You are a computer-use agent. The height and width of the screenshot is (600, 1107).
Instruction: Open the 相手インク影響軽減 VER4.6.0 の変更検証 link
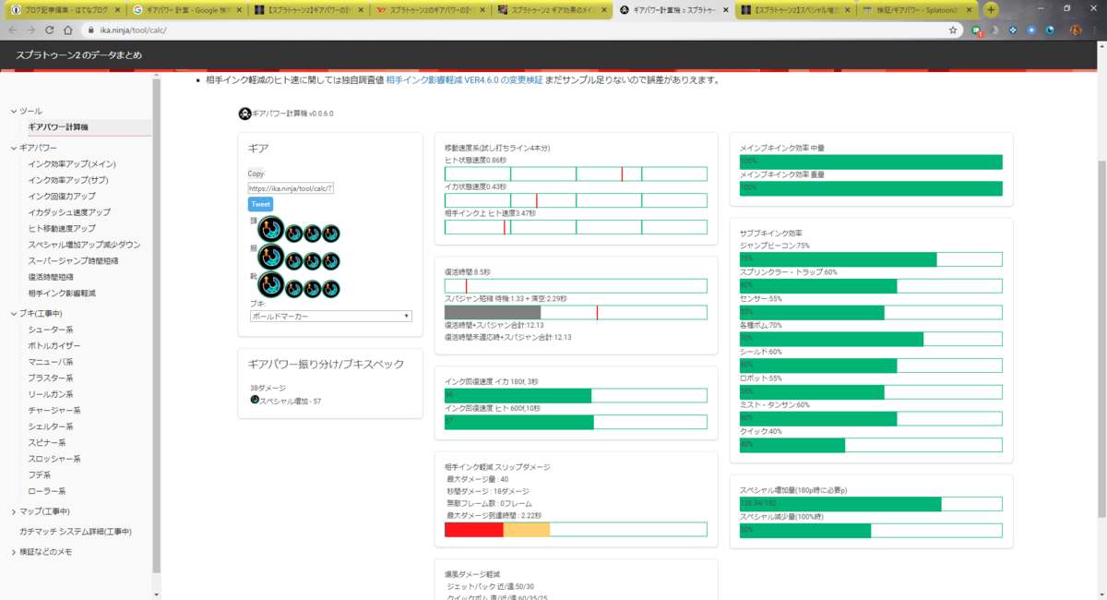[464, 80]
